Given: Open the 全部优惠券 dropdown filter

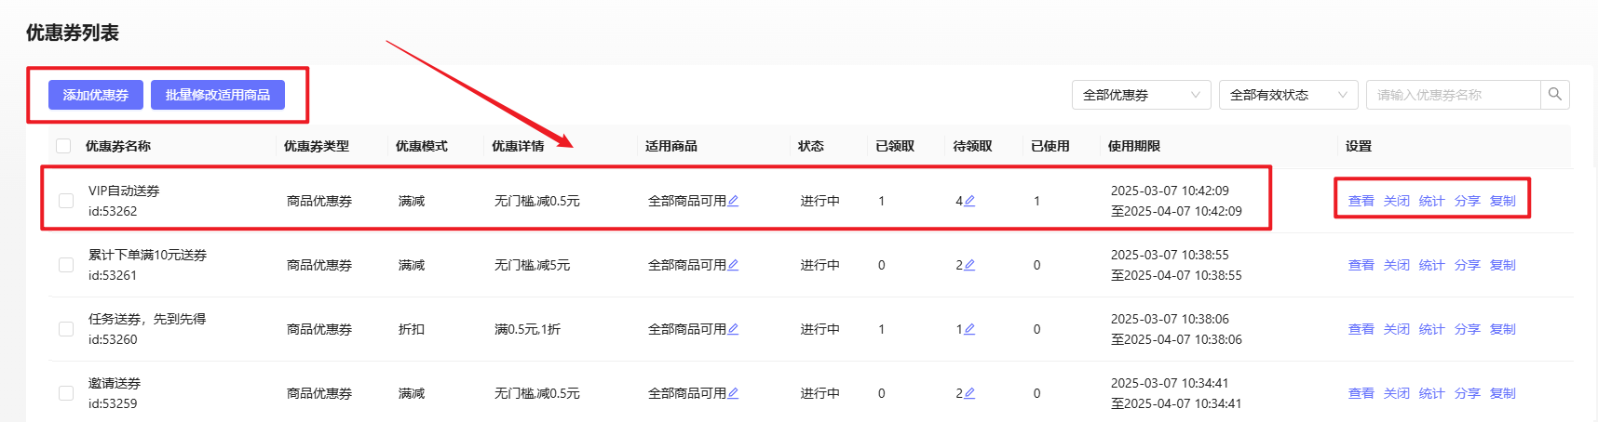Looking at the screenshot, I should pyautogui.click(x=1141, y=95).
